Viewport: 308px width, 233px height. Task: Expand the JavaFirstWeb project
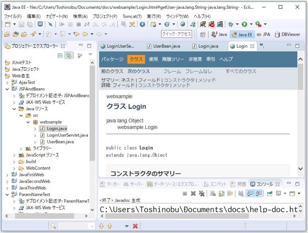click(7, 175)
